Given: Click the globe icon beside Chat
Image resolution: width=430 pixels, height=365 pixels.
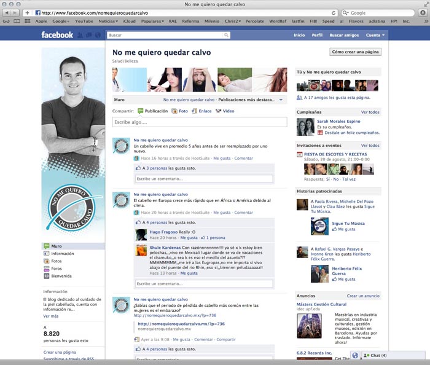Looking at the screenshot, I should click(355, 355).
